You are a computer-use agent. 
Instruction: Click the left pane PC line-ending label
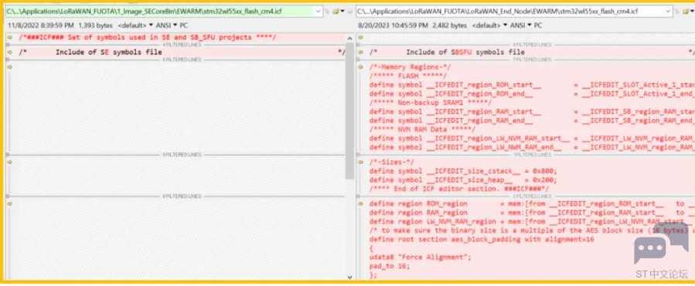coord(183,25)
